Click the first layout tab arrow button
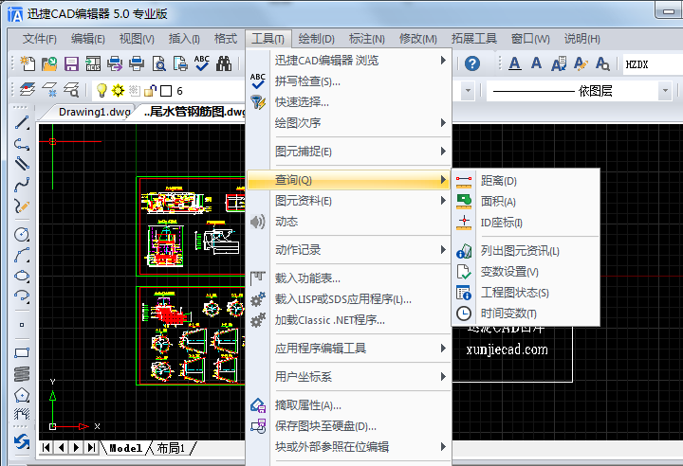This screenshot has width=683, height=466. click(46, 447)
